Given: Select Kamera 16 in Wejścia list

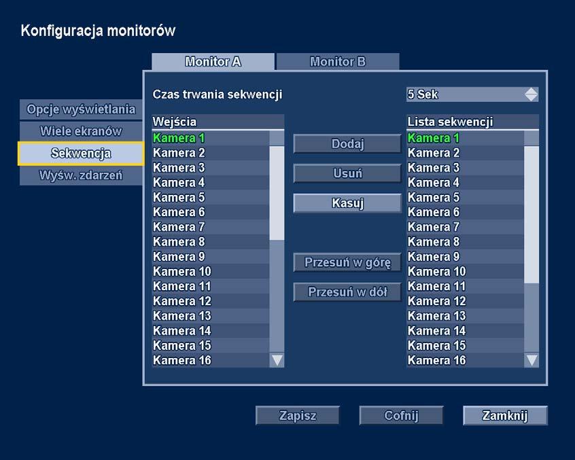Looking at the screenshot, I should [x=211, y=360].
